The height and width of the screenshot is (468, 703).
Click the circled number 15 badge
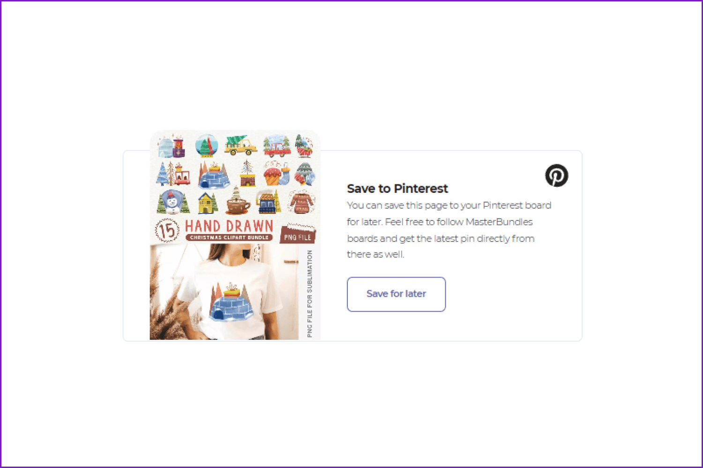(167, 230)
